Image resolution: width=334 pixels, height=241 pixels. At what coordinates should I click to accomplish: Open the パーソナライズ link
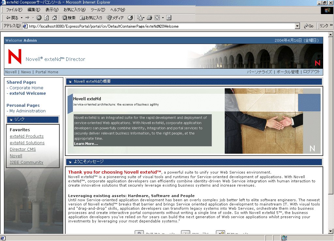pyautogui.click(x=259, y=72)
